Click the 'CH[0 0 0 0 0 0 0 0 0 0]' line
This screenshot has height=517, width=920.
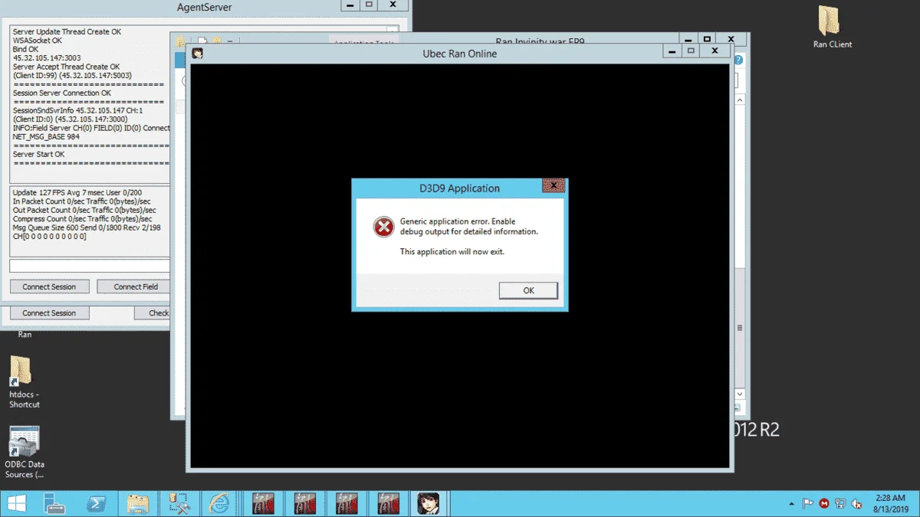[x=50, y=237]
